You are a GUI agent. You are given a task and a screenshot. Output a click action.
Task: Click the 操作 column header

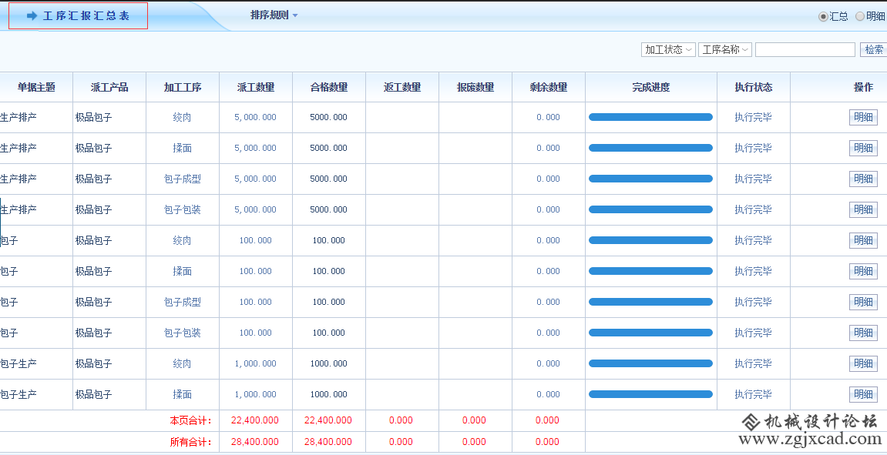pyautogui.click(x=863, y=87)
